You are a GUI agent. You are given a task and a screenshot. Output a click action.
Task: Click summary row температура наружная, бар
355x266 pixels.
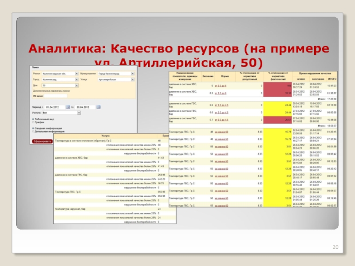coord(115,209)
